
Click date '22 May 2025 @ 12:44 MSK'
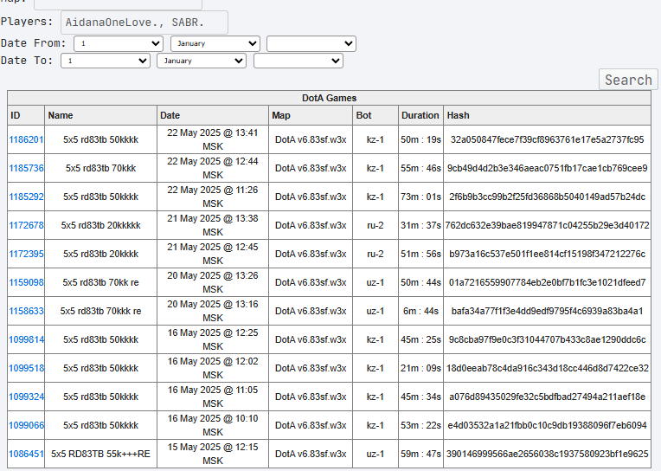213,168
